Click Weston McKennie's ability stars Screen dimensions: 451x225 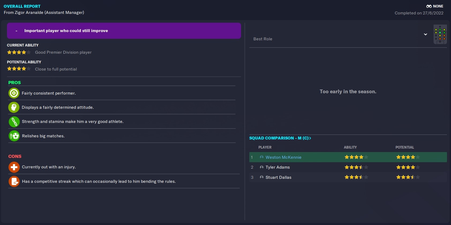(x=356, y=157)
